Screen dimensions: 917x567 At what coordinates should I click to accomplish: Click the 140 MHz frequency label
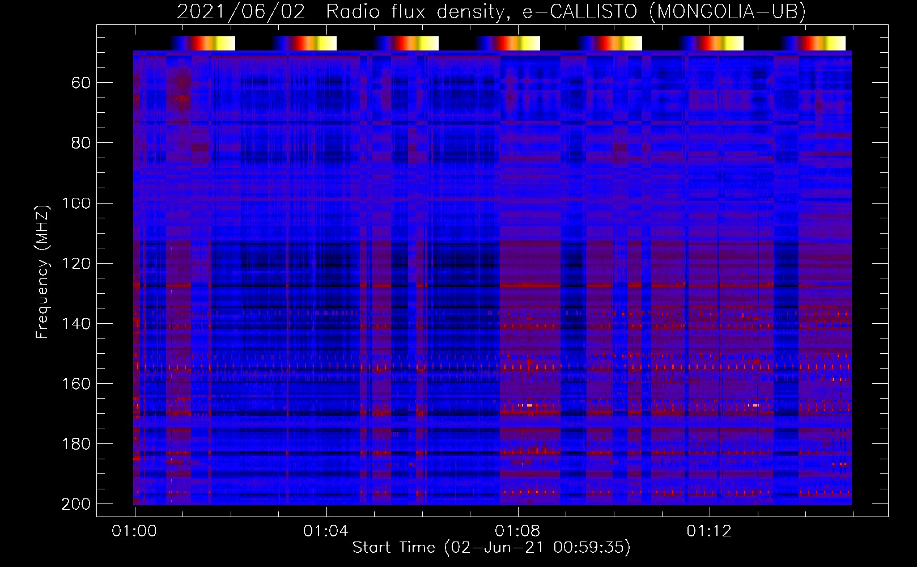point(76,324)
